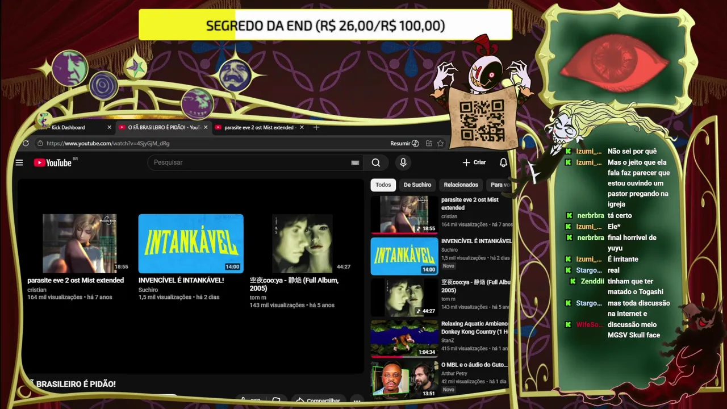This screenshot has width=727, height=409.
Task: Click the browser URL address field
Action: point(216,143)
